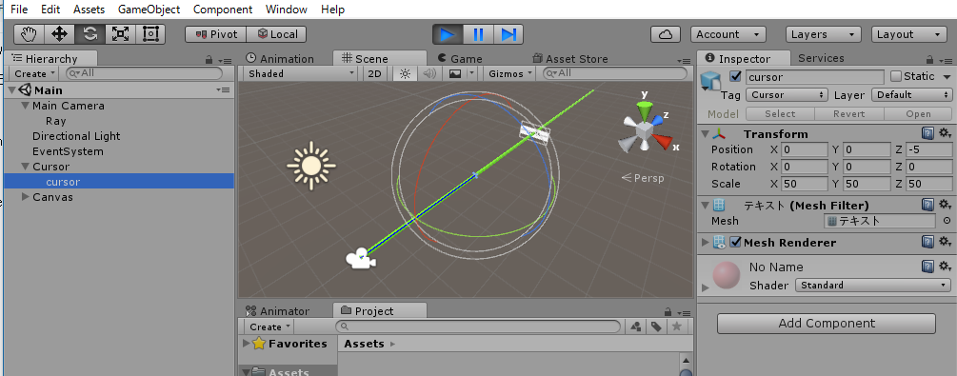Click the Model Revert button
The image size is (957, 376).
[x=849, y=114]
